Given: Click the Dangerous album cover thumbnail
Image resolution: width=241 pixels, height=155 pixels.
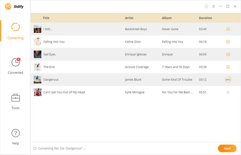Looking at the screenshot, I should (x=37, y=80).
